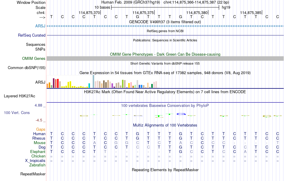Click the dark maroon GTEx expression bar
Screen dimensions: 284x181
[x=54, y=83]
